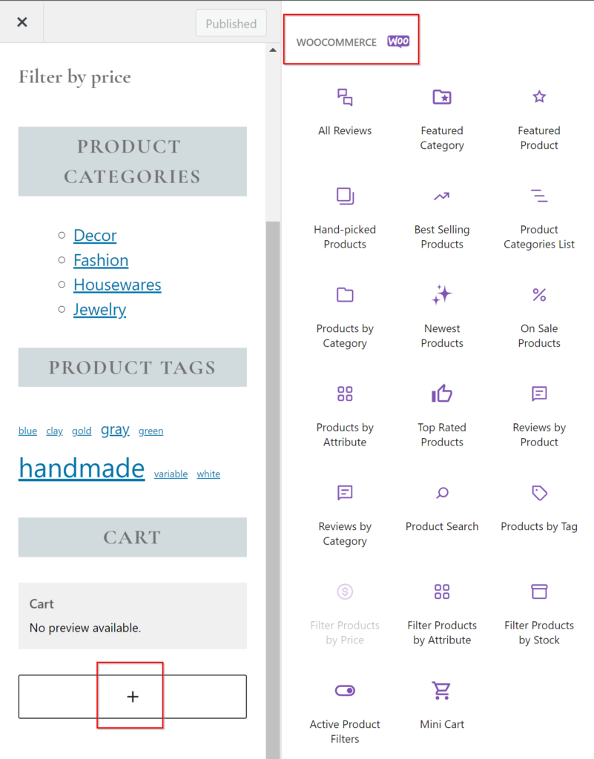The width and height of the screenshot is (594, 759).
Task: Open the handmade product tag link
Action: coord(82,468)
